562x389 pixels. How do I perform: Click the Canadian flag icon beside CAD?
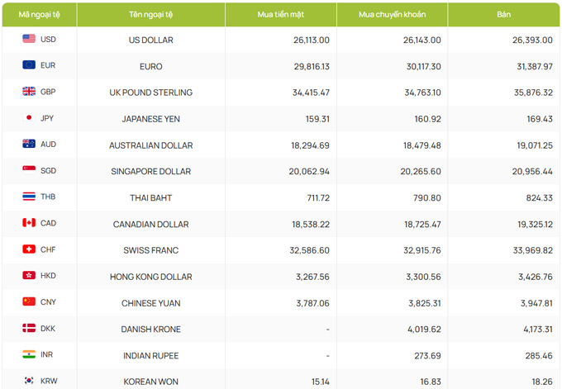click(29, 223)
